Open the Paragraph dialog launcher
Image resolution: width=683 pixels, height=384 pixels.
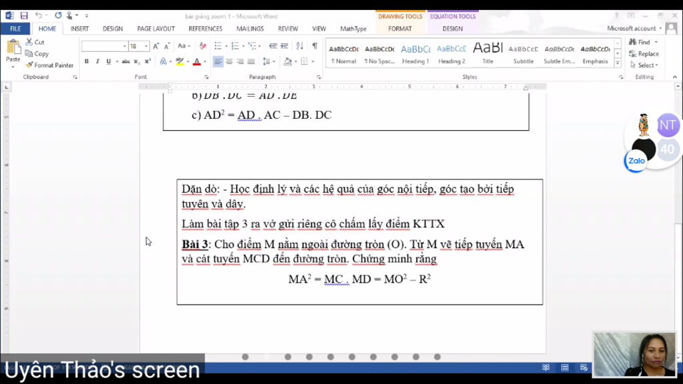click(319, 77)
